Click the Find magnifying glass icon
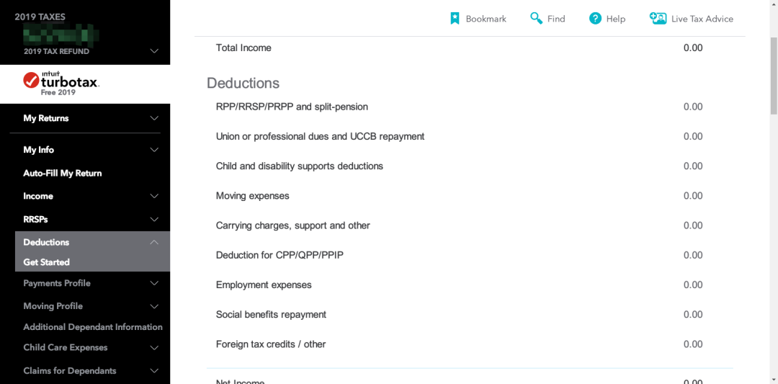The width and height of the screenshot is (778, 384). [536, 19]
